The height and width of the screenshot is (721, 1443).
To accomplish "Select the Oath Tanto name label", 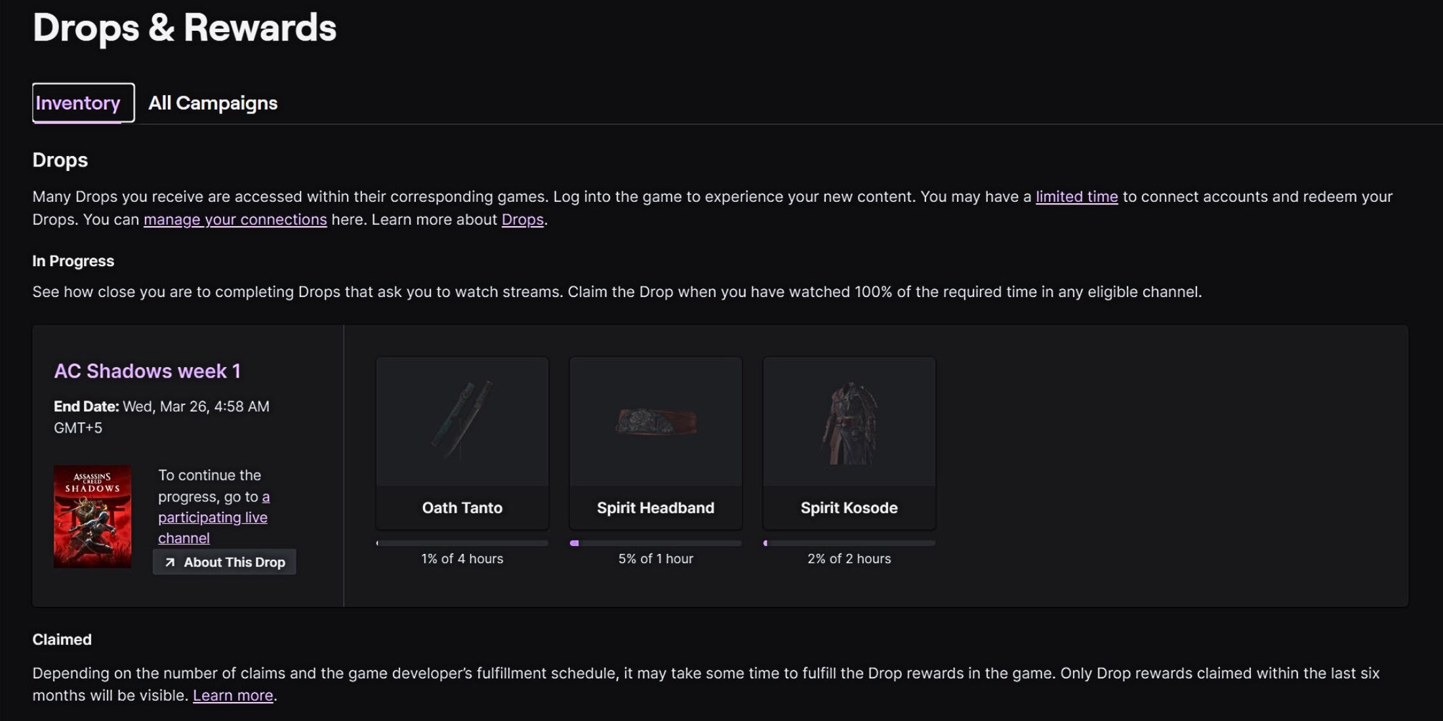I will [462, 508].
